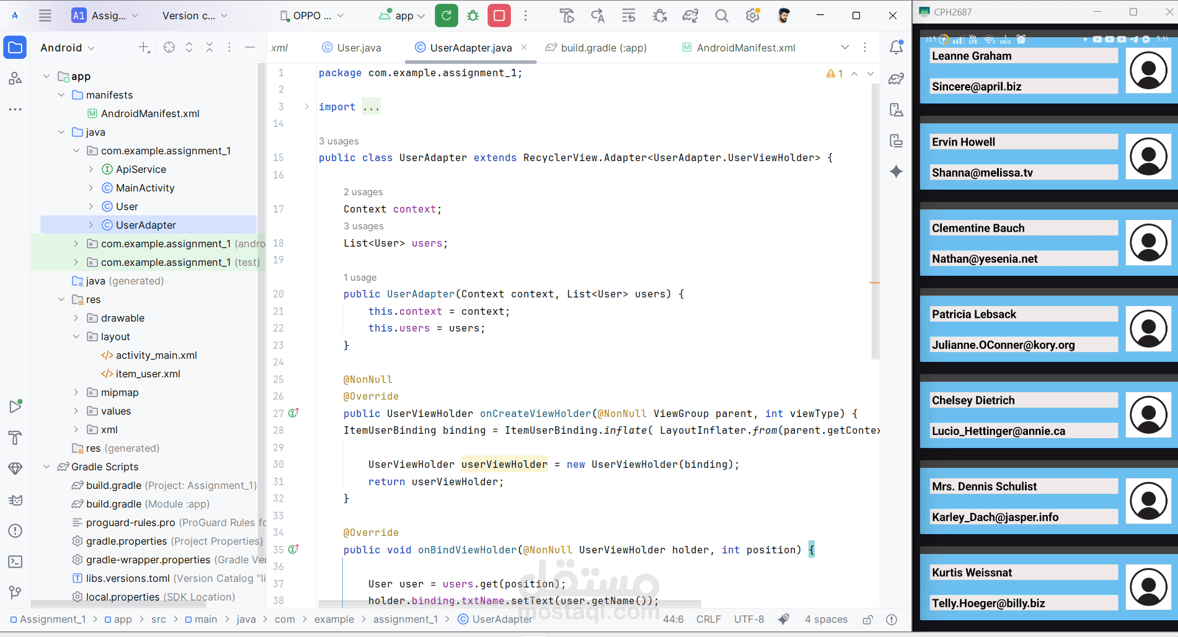The image size is (1178, 637).
Task: Collapse the Gradle Scripts node
Action: pos(46,467)
